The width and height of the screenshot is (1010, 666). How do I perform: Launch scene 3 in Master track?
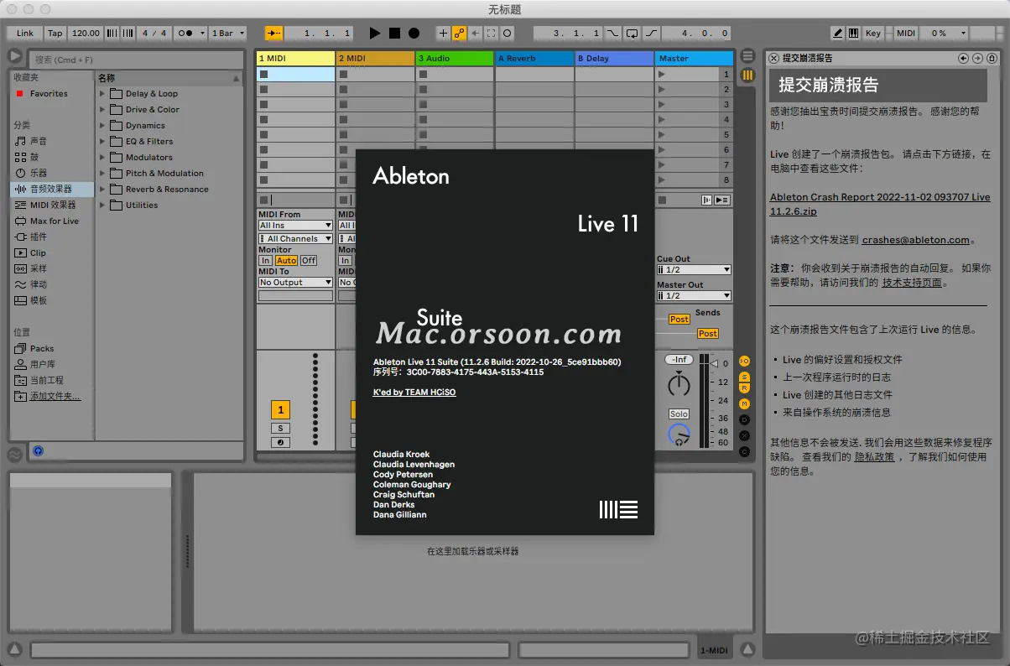[662, 105]
